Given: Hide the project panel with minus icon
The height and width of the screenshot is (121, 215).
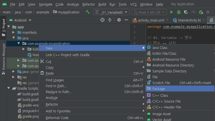Looking at the screenshot, I should click(126, 20).
